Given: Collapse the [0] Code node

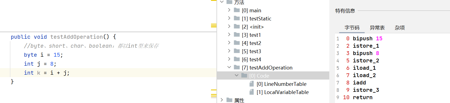Looking at the screenshot, I should (237, 75).
